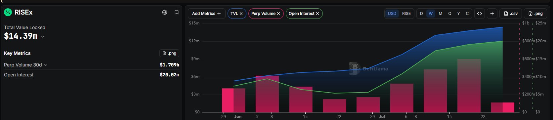
Task: Click the $1b right axis label
Action: pos(526,23)
